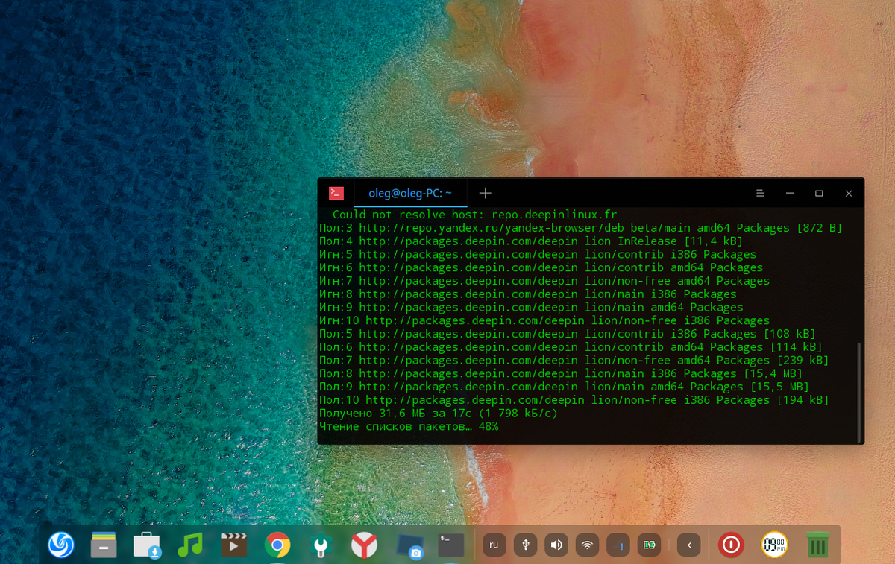
Task: Maximize the terminal window
Action: (819, 193)
